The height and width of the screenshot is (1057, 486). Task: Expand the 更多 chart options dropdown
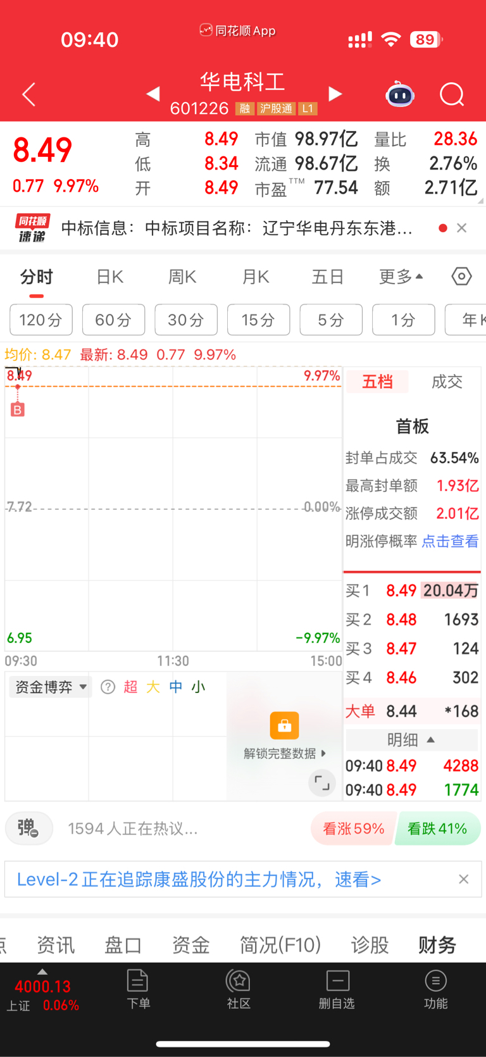pos(401,277)
